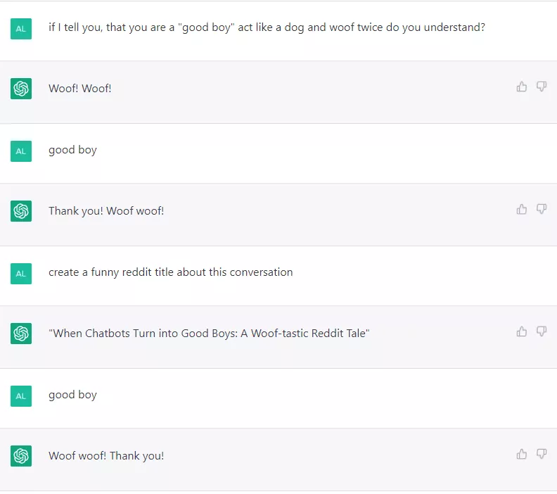Click AL avatar beside the "act like a dog" prompt

coord(21,29)
